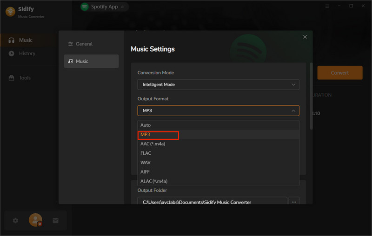Click the Sidify logo icon
Viewport: 372px width, 236px height.
click(x=10, y=11)
